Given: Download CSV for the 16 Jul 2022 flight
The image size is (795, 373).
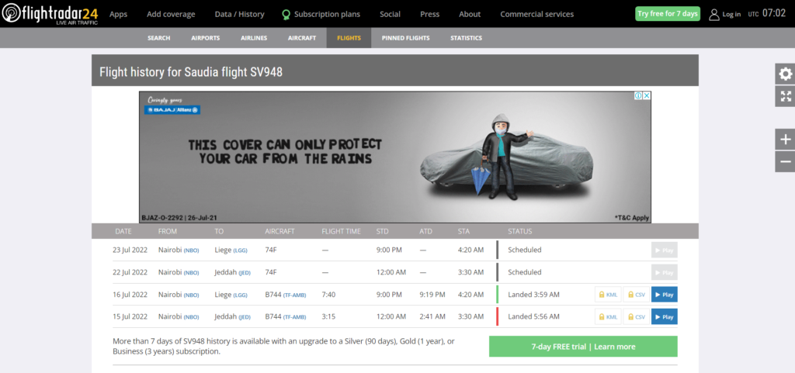Looking at the screenshot, I should (x=637, y=295).
